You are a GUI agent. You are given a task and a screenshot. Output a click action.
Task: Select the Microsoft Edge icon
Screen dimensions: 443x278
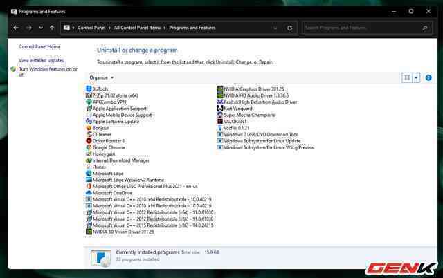point(89,174)
